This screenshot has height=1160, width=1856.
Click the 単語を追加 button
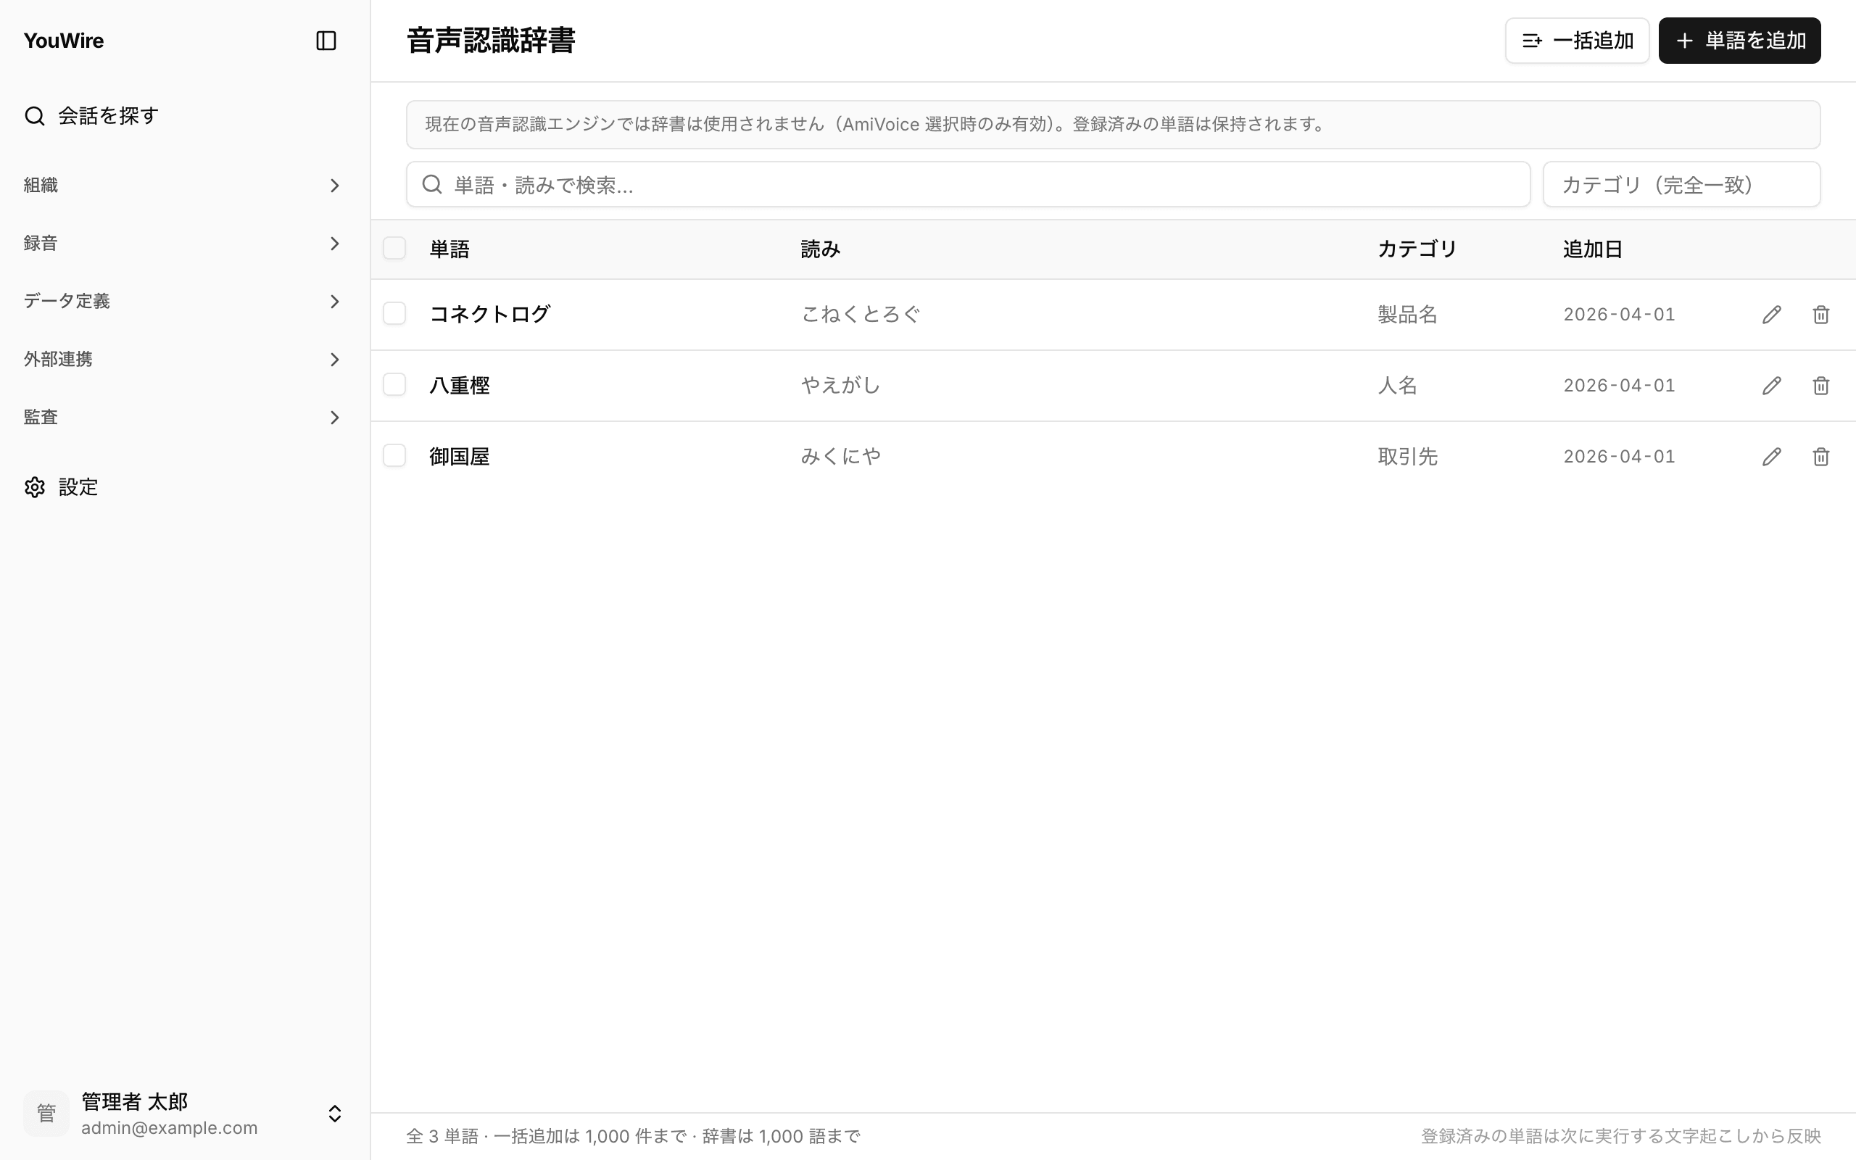(1739, 41)
